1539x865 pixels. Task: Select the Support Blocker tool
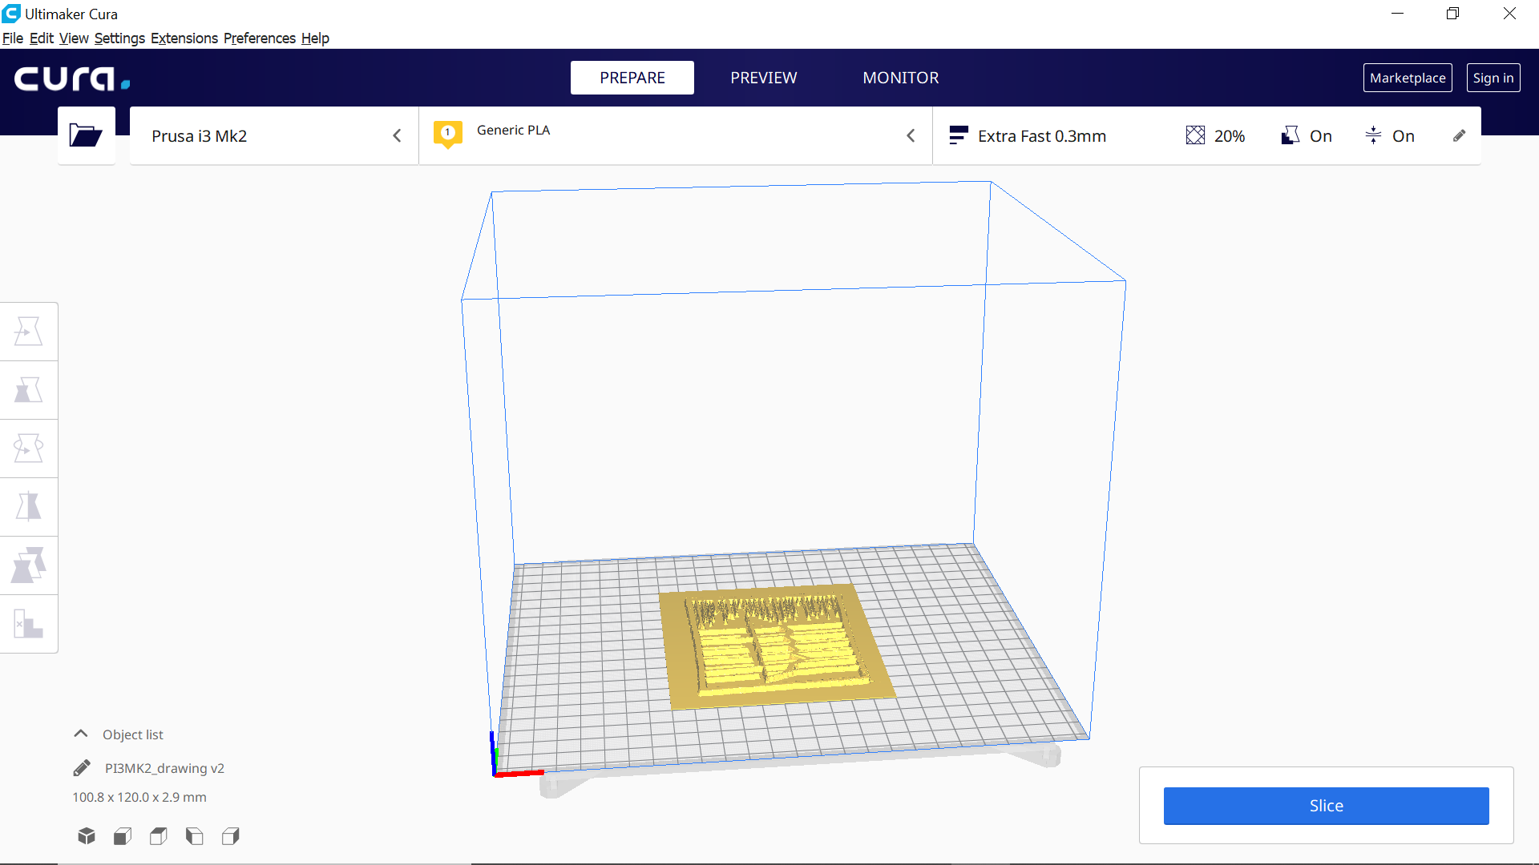click(x=29, y=624)
